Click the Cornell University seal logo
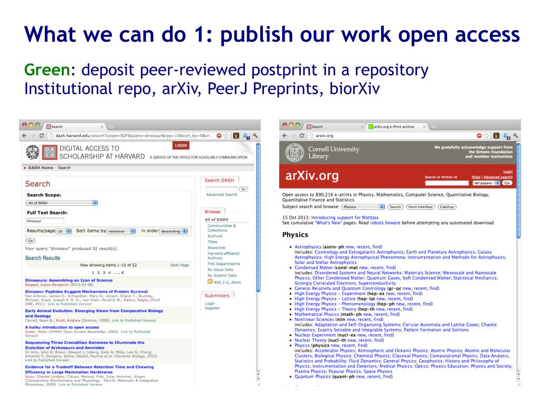 295,152
